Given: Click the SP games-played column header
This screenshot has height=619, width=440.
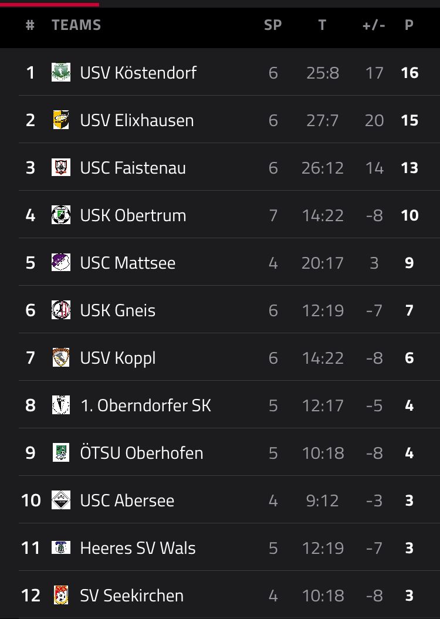Looking at the screenshot, I should click(273, 25).
